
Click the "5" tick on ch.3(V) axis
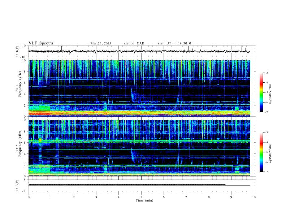tap(25, 180)
